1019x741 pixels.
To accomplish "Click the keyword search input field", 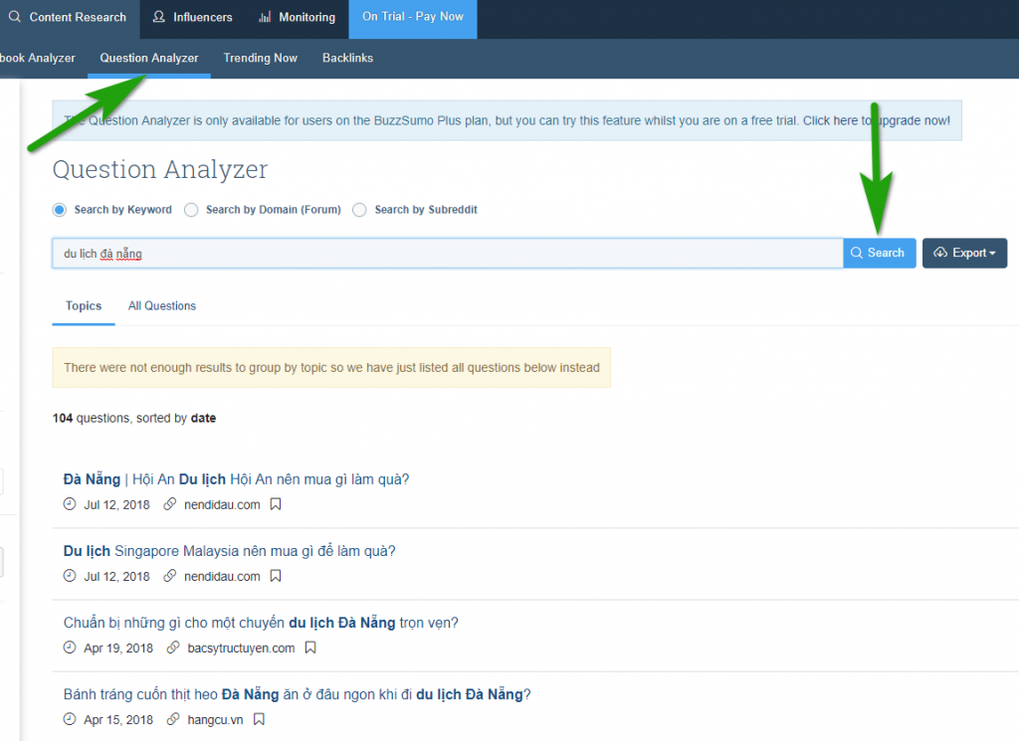I will pos(448,254).
